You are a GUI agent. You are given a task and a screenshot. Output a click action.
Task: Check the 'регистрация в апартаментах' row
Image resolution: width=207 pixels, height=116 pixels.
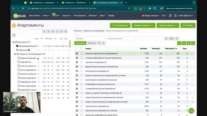click(82, 71)
